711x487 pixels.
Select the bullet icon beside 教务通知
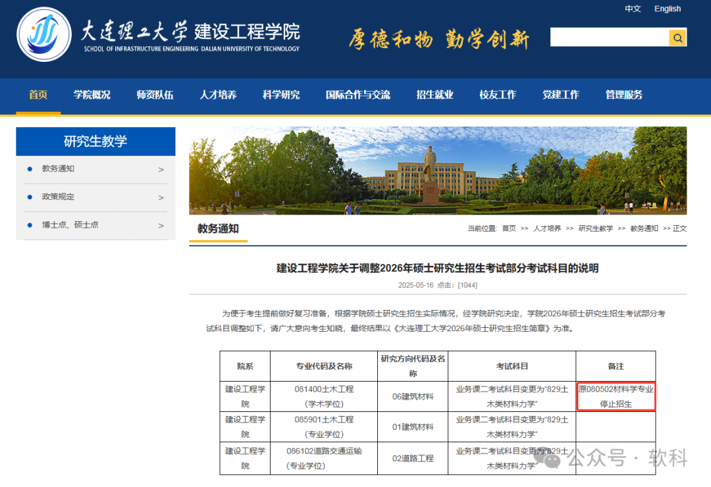coord(28,169)
